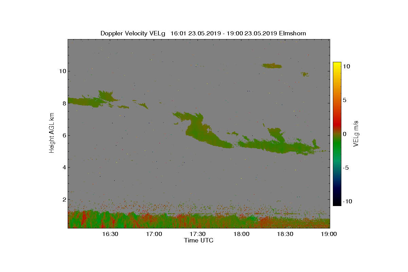Click the 19:00 time tick label
The width and height of the screenshot is (408, 272).
tap(329, 234)
